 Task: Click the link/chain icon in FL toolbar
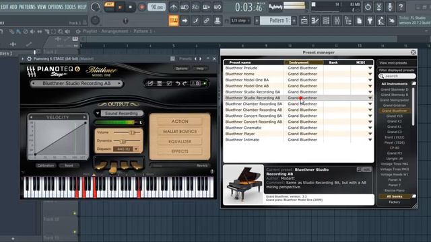point(207,21)
